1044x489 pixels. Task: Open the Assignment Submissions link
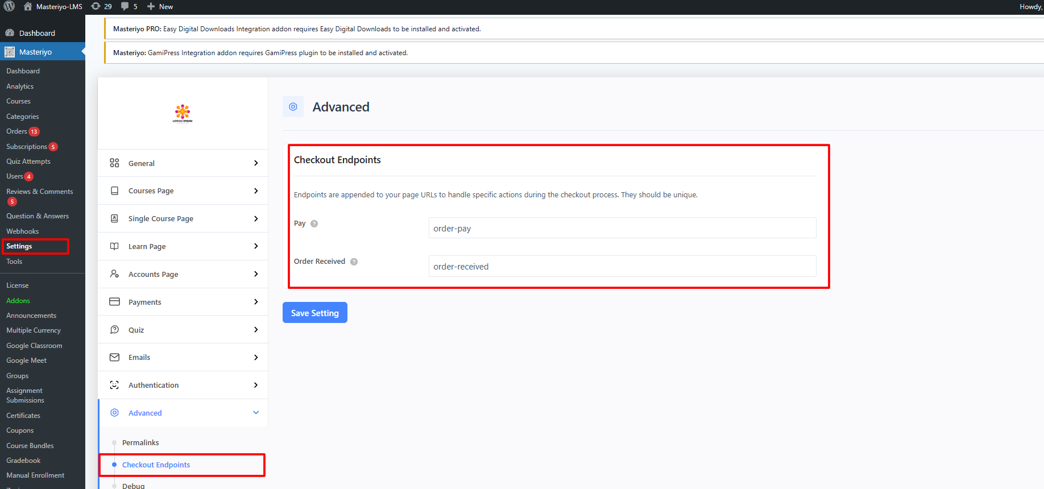coord(25,395)
